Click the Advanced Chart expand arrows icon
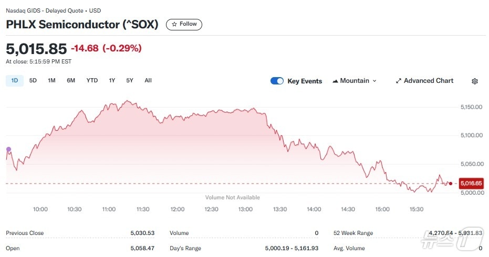Image resolution: width=489 pixels, height=257 pixels. point(399,81)
